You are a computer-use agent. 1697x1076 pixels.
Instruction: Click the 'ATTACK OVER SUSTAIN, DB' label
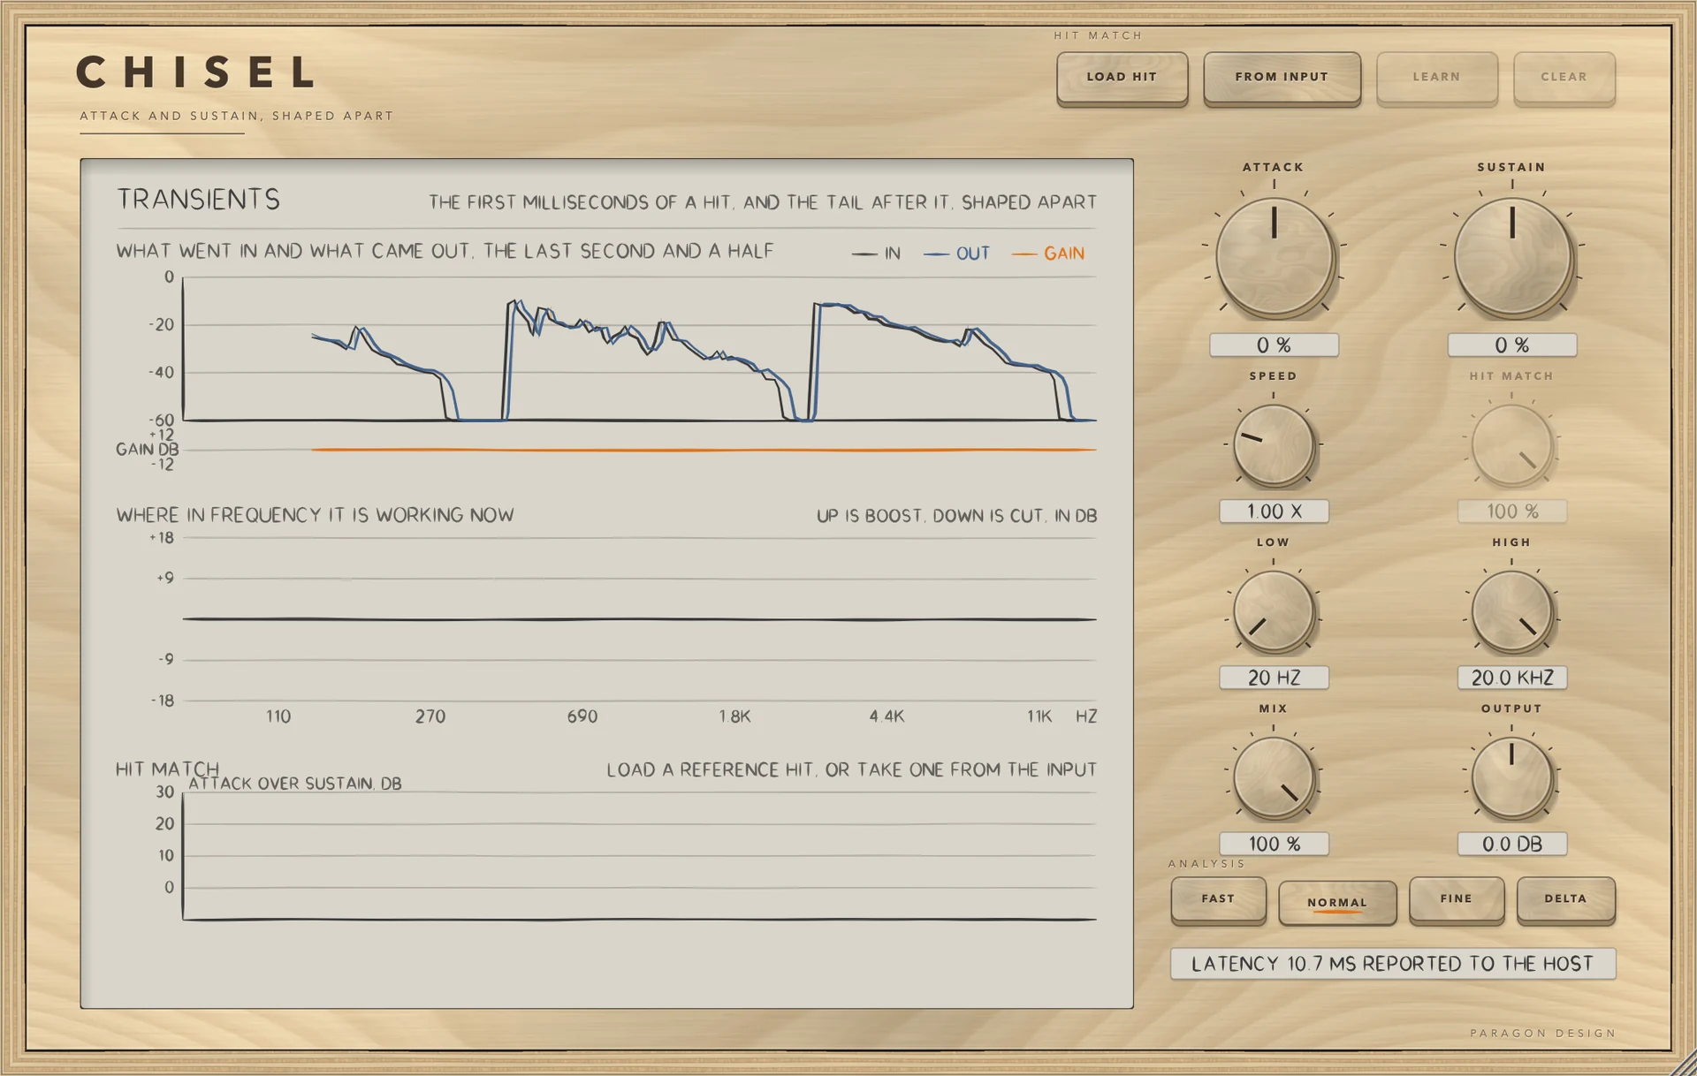tap(295, 784)
